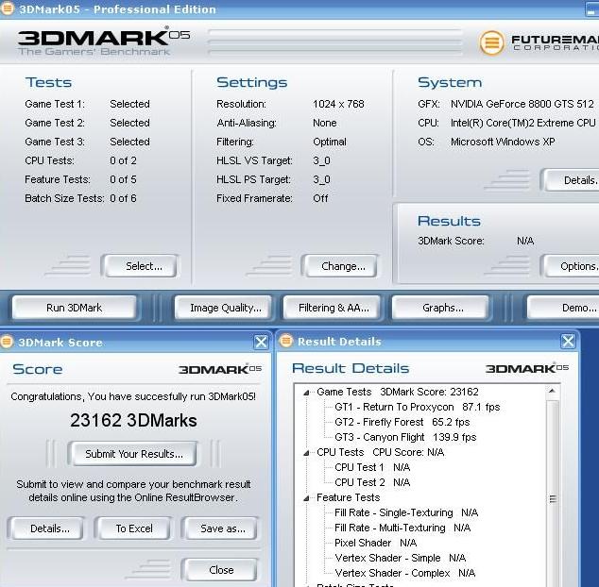Click the '23162 3DMarks' score text
The height and width of the screenshot is (587, 599).
pos(133,420)
